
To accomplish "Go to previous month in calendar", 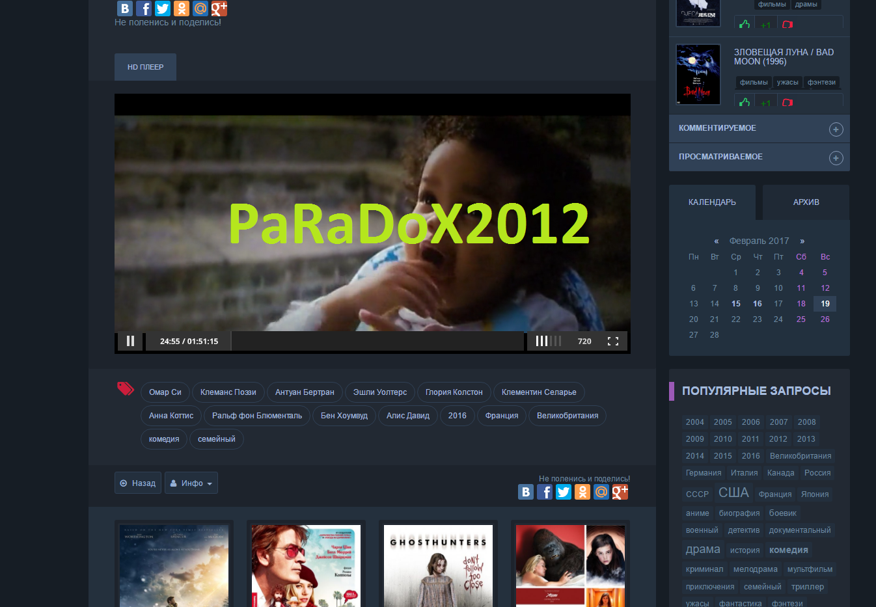I will pos(717,241).
